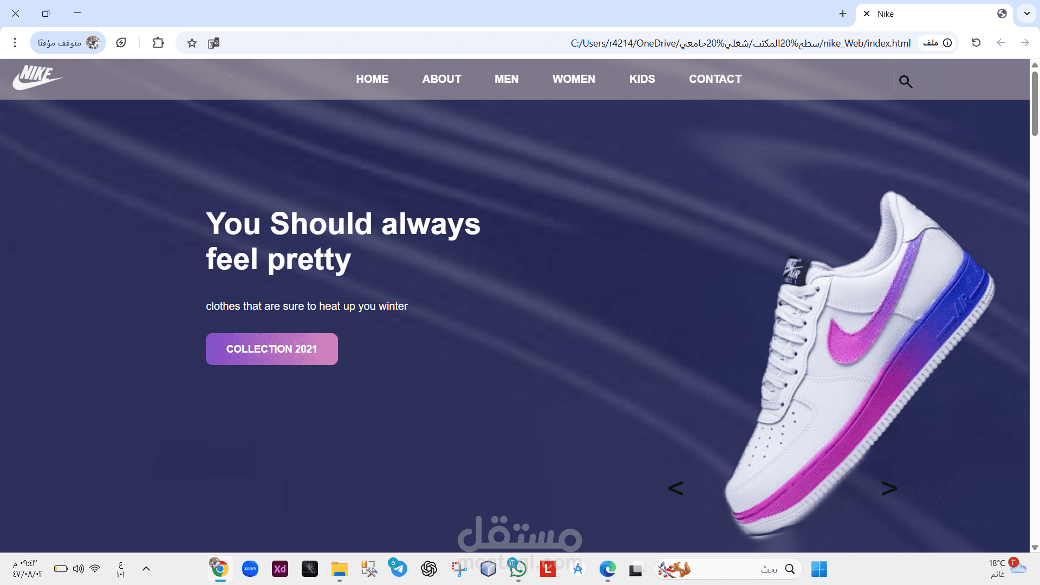The height and width of the screenshot is (585, 1040).
Task: Open the clock and date panel
Action: (x=27, y=569)
